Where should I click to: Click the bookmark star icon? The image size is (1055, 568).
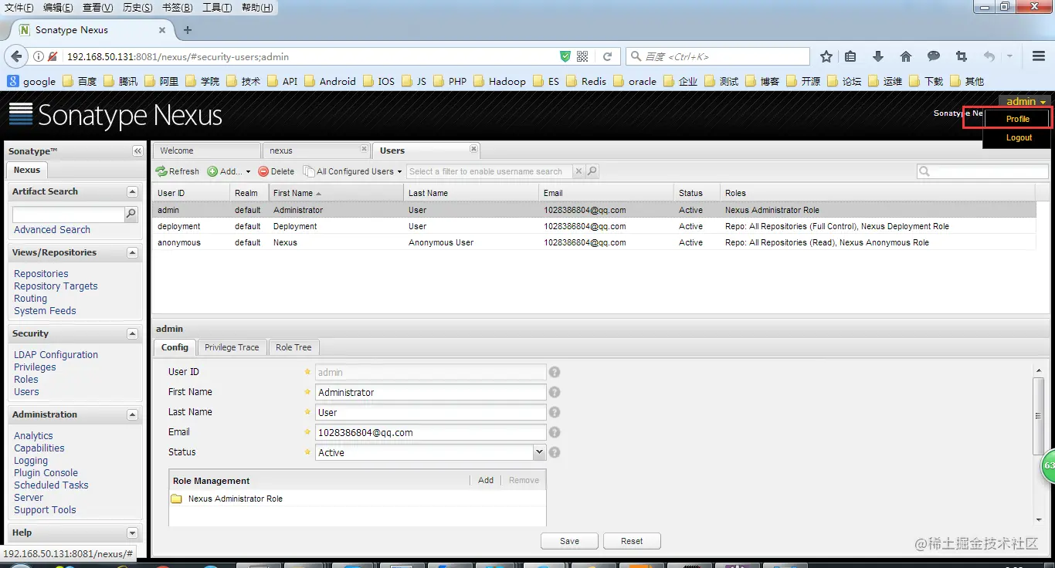pyautogui.click(x=826, y=56)
